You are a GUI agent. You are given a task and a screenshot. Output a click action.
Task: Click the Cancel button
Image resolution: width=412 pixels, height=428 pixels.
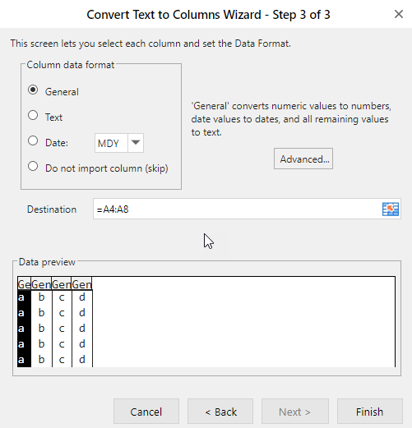(x=146, y=412)
